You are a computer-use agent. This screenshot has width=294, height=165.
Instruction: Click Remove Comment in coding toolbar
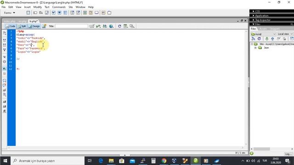5,85
